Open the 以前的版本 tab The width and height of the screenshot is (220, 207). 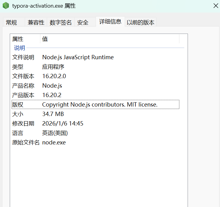pyautogui.click(x=141, y=22)
